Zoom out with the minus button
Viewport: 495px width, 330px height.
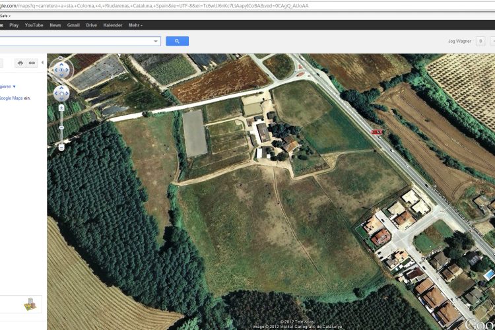click(x=61, y=147)
